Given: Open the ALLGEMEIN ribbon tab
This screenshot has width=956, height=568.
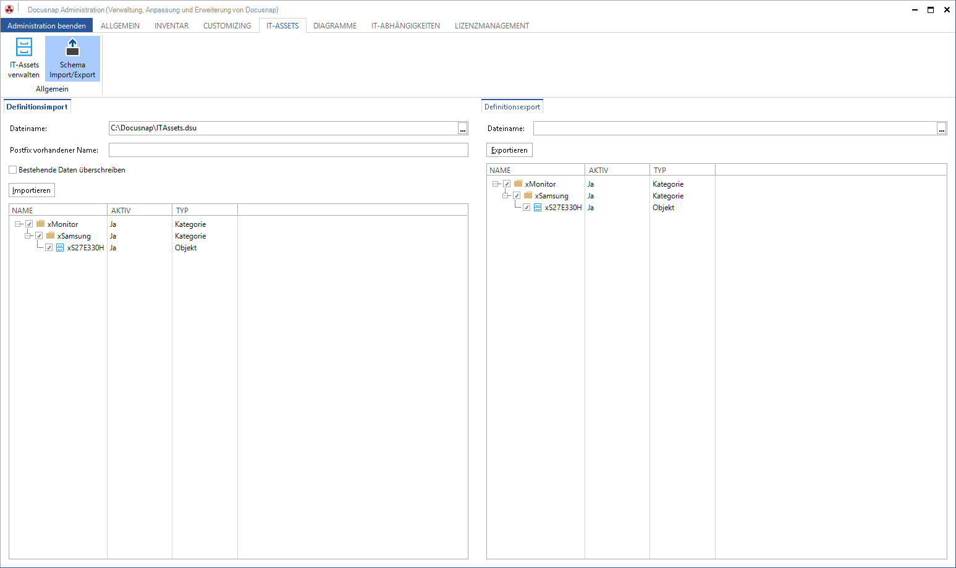Looking at the screenshot, I should 120,26.
